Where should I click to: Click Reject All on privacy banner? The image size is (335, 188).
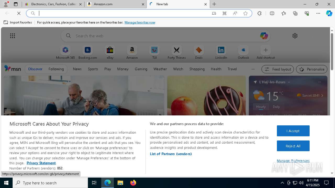[293, 146]
